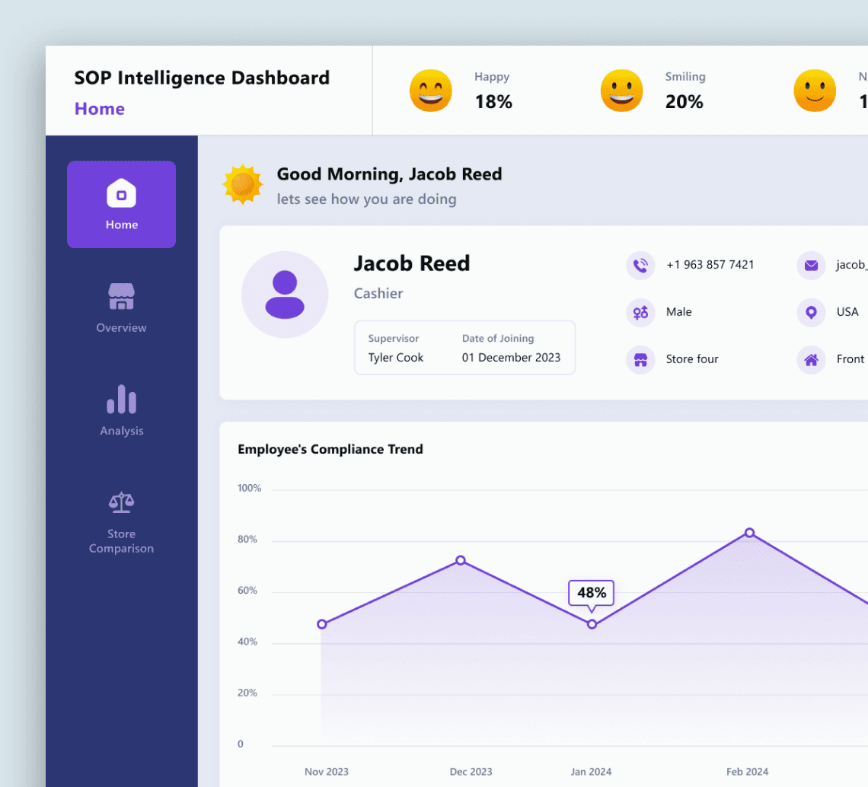Click the phone icon beside number
The width and height of the screenshot is (868, 787).
[x=640, y=266]
